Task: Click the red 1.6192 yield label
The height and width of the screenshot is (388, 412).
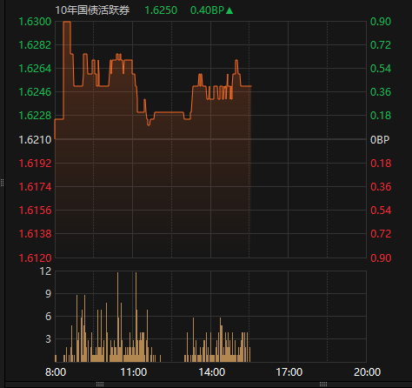Action: 35,164
